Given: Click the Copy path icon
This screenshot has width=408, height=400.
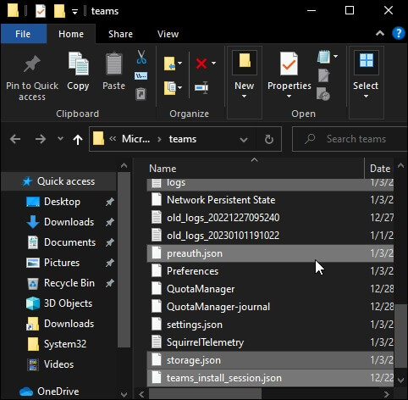Looking at the screenshot, I should coord(141,76).
